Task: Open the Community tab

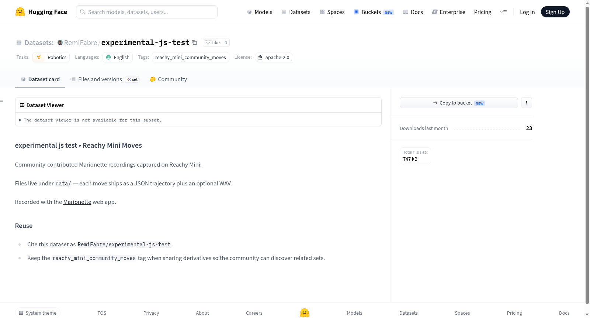Action: click(x=168, y=79)
